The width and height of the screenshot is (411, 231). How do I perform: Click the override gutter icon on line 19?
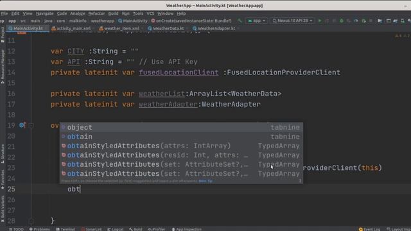coord(22,125)
